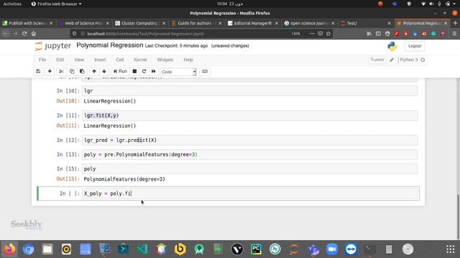The image size is (460, 258).
Task: Open the command palette keyboard icon
Action: pos(205,72)
